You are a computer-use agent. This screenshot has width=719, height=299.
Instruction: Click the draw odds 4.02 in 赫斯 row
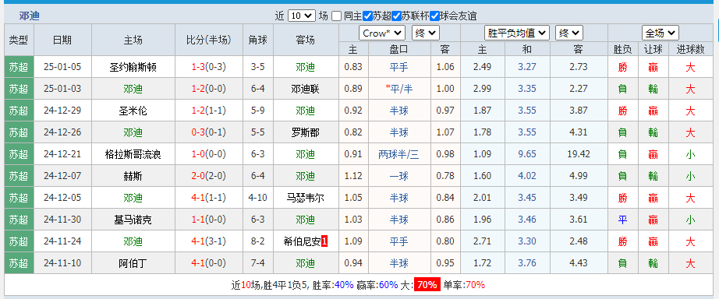527,176
